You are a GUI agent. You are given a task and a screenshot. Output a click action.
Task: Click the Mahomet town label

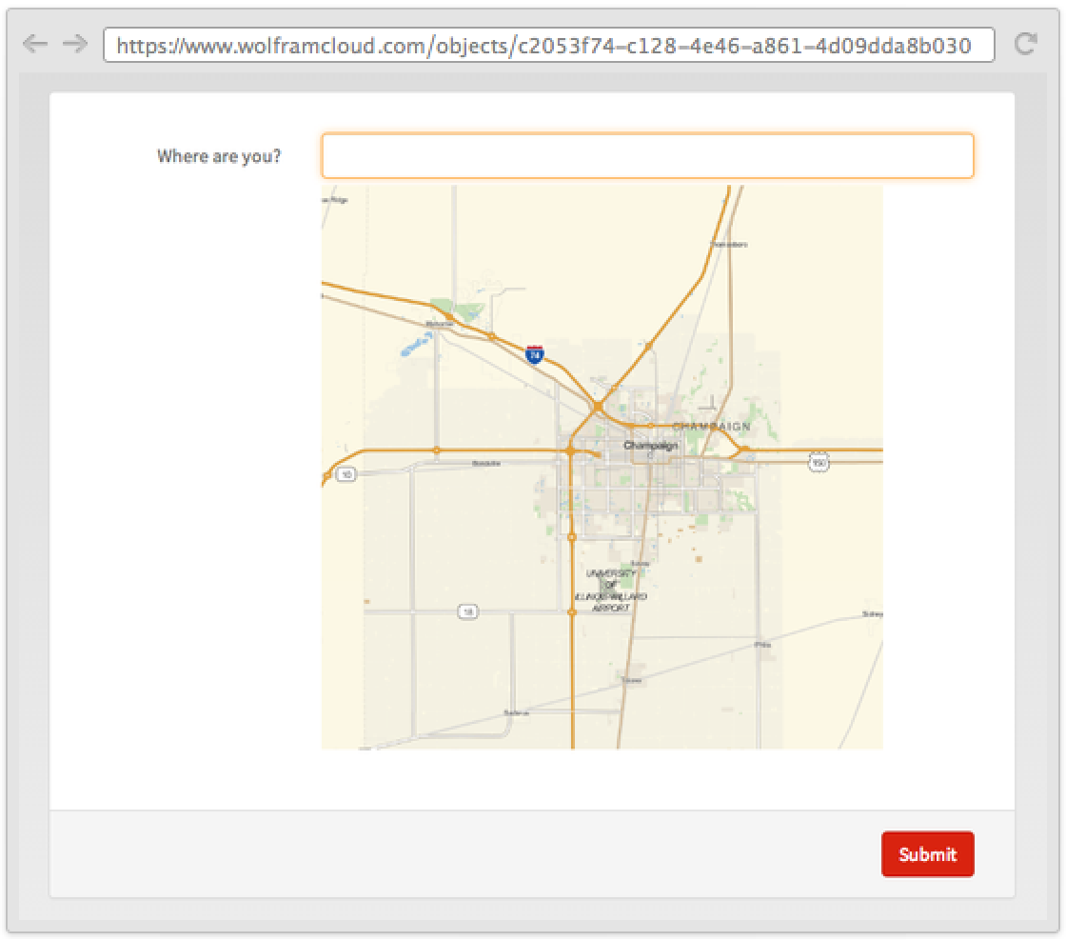click(x=439, y=324)
